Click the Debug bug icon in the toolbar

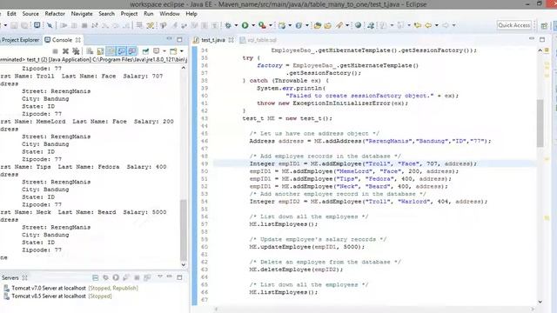228,25
